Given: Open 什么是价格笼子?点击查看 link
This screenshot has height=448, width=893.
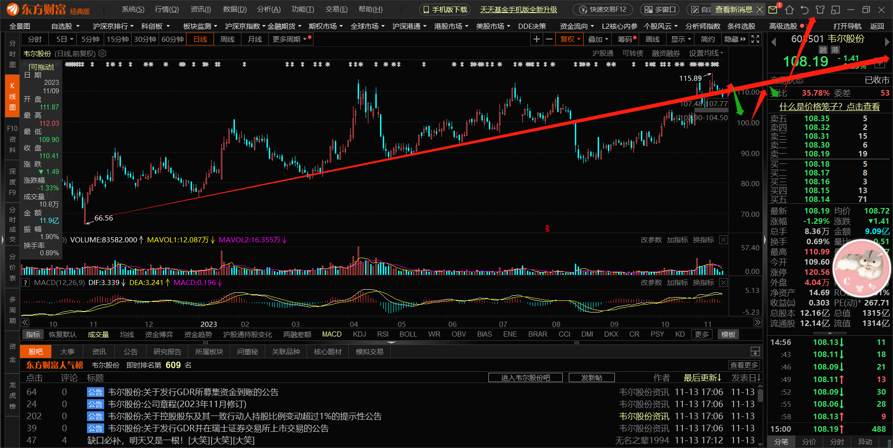Looking at the screenshot, I should (830, 107).
